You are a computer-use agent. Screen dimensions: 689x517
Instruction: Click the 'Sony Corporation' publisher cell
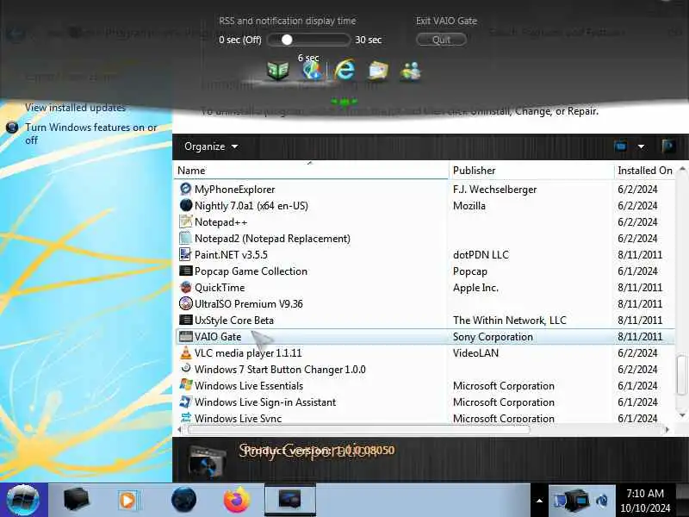[x=493, y=337]
